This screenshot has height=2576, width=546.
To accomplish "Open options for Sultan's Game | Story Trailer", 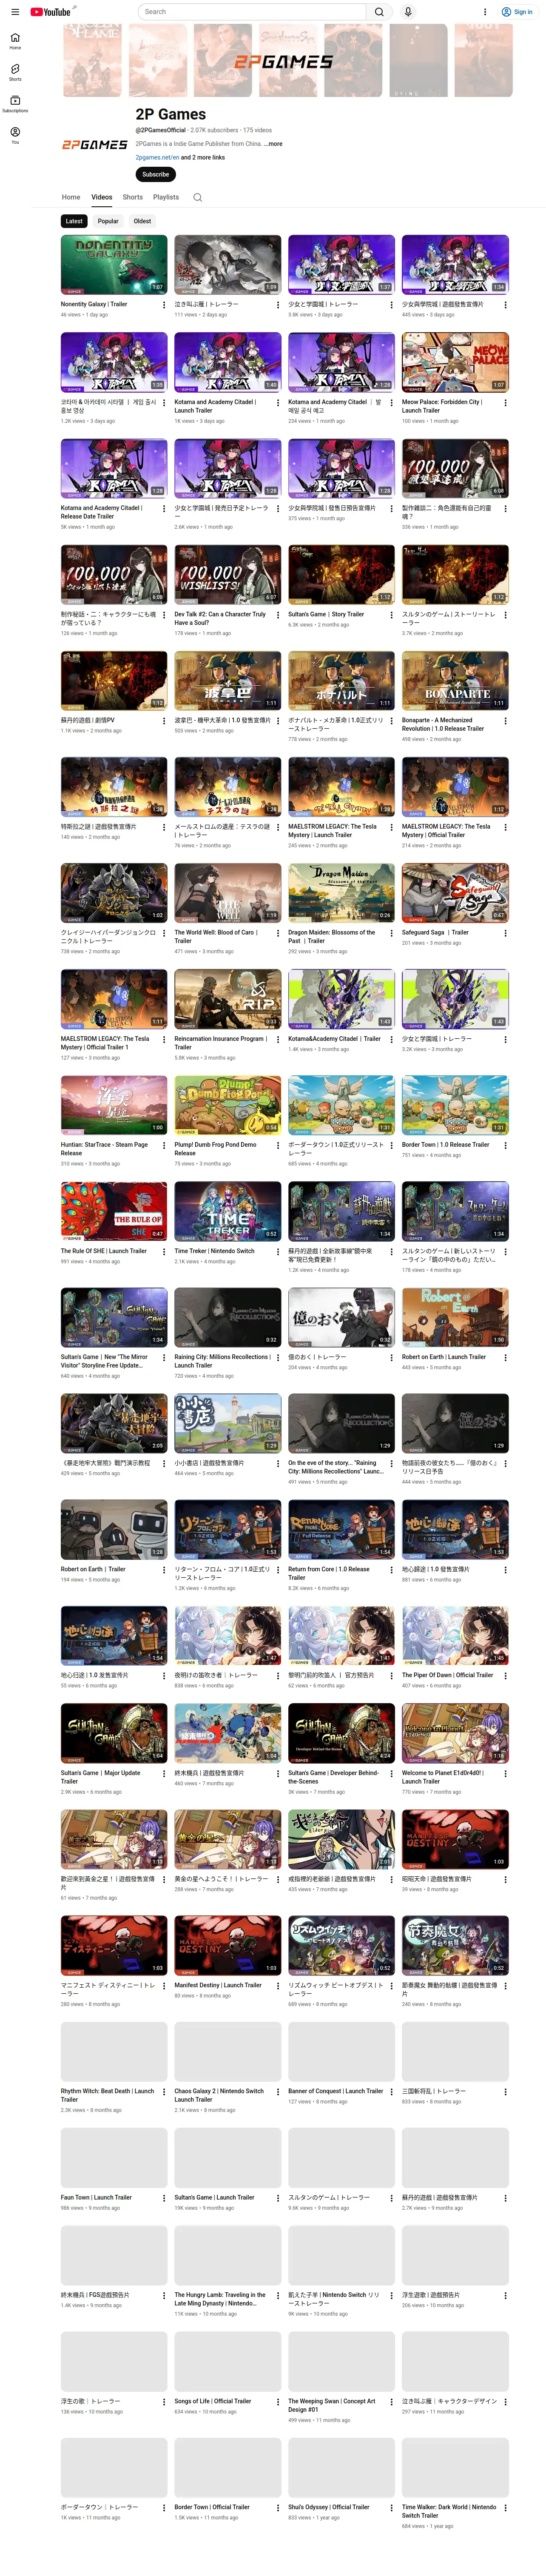I will tap(391, 615).
